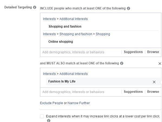Screen dimensions: 162x122
Task: Open Browse in the narrow audience box
Action: pyautogui.click(x=153, y=92)
